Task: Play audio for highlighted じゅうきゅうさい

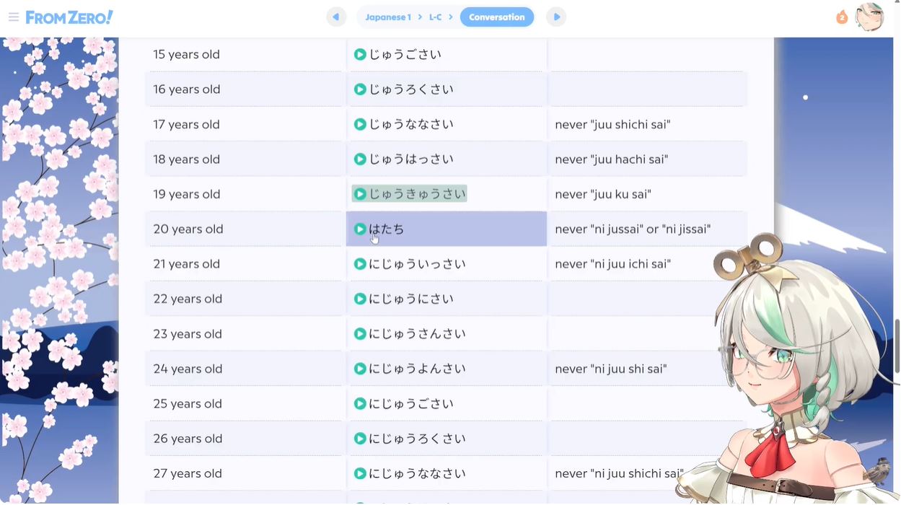Action: (x=360, y=194)
